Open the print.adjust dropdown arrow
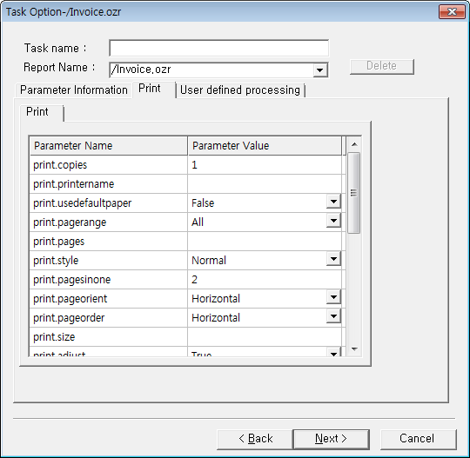The image size is (470, 458). 333,353
